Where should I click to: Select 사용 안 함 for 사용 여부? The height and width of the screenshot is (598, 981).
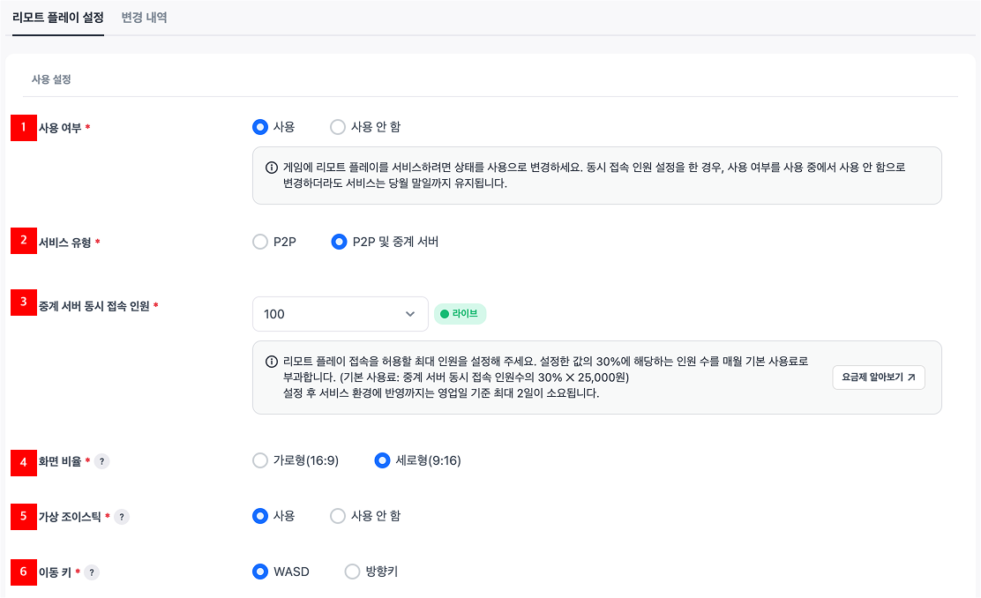(x=338, y=127)
